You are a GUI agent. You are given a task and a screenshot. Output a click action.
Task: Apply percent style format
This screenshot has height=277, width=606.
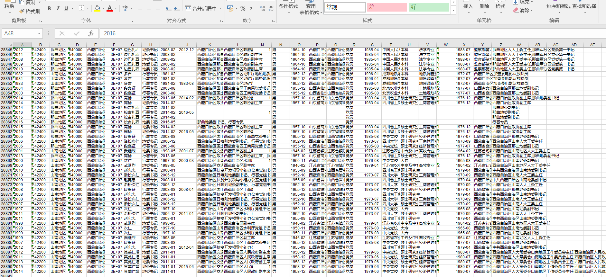(x=243, y=8)
